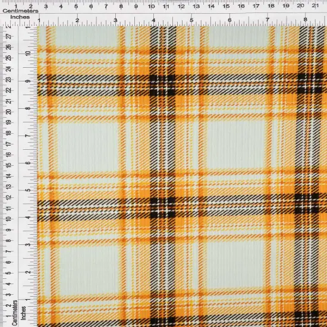Click the 8 mark on the top inches ruler
The height and width of the screenshot is (327, 327).
(x=306, y=20)
